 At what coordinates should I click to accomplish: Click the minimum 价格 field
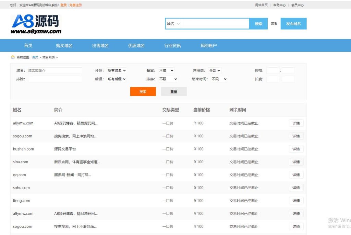pyautogui.click(x=273, y=70)
